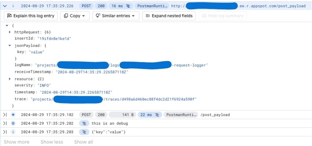Expand the 17:35:29.182 log entry
This screenshot has height=146, width=312.
pos(5,115)
